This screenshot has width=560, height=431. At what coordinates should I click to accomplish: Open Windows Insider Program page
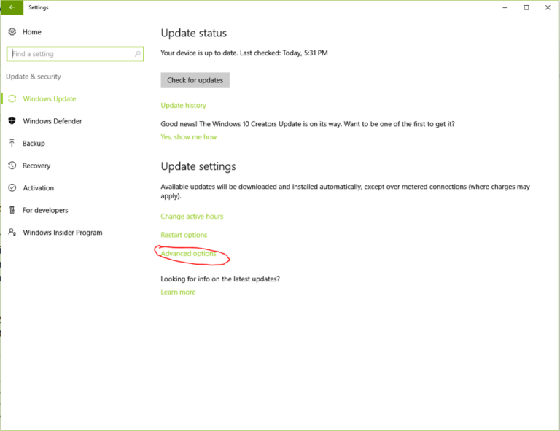63,233
